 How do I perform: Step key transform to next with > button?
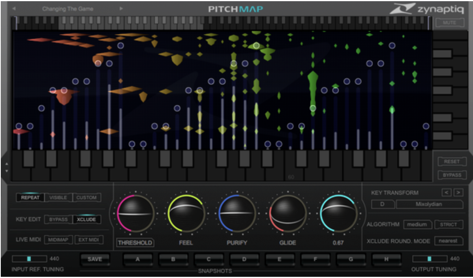coord(458,193)
